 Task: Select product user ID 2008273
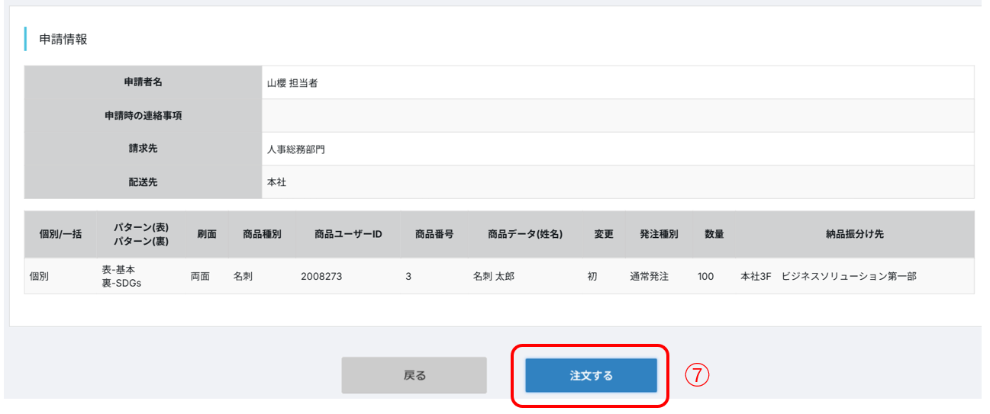click(321, 276)
